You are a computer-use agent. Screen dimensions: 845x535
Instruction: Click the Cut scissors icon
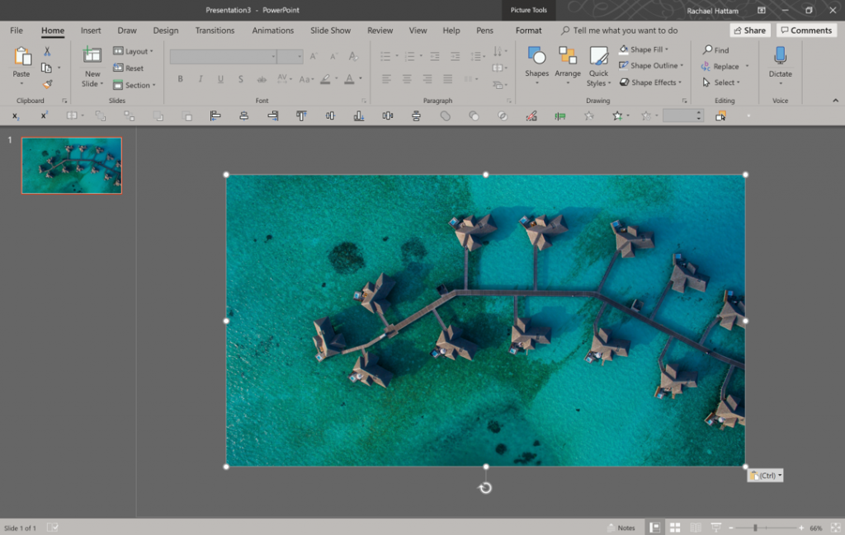click(47, 52)
